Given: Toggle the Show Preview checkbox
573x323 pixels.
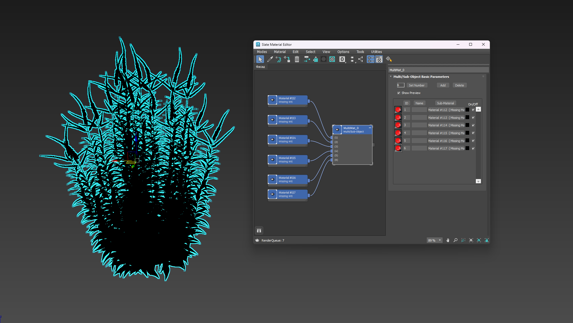Looking at the screenshot, I should [399, 93].
